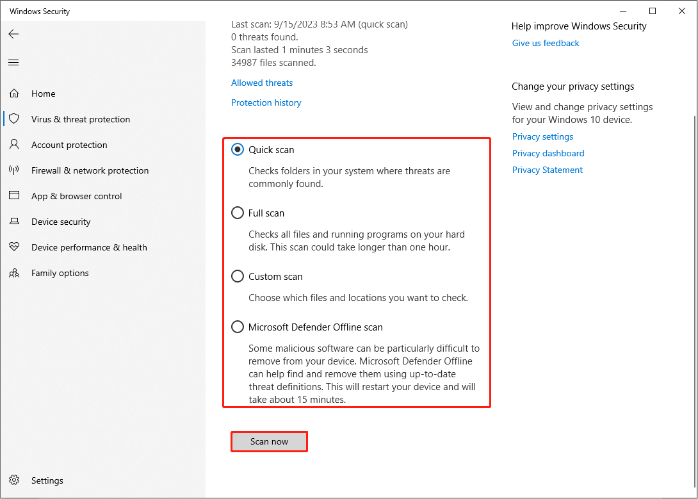Screen dimensions: 698x499
Task: Click the '0 threats found.' text
Action: point(264,37)
